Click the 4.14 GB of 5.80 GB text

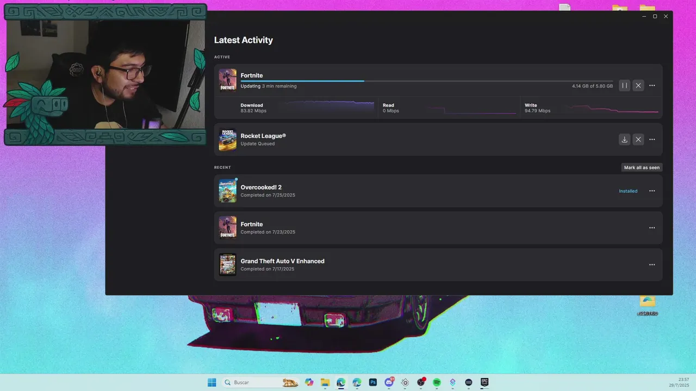point(592,86)
